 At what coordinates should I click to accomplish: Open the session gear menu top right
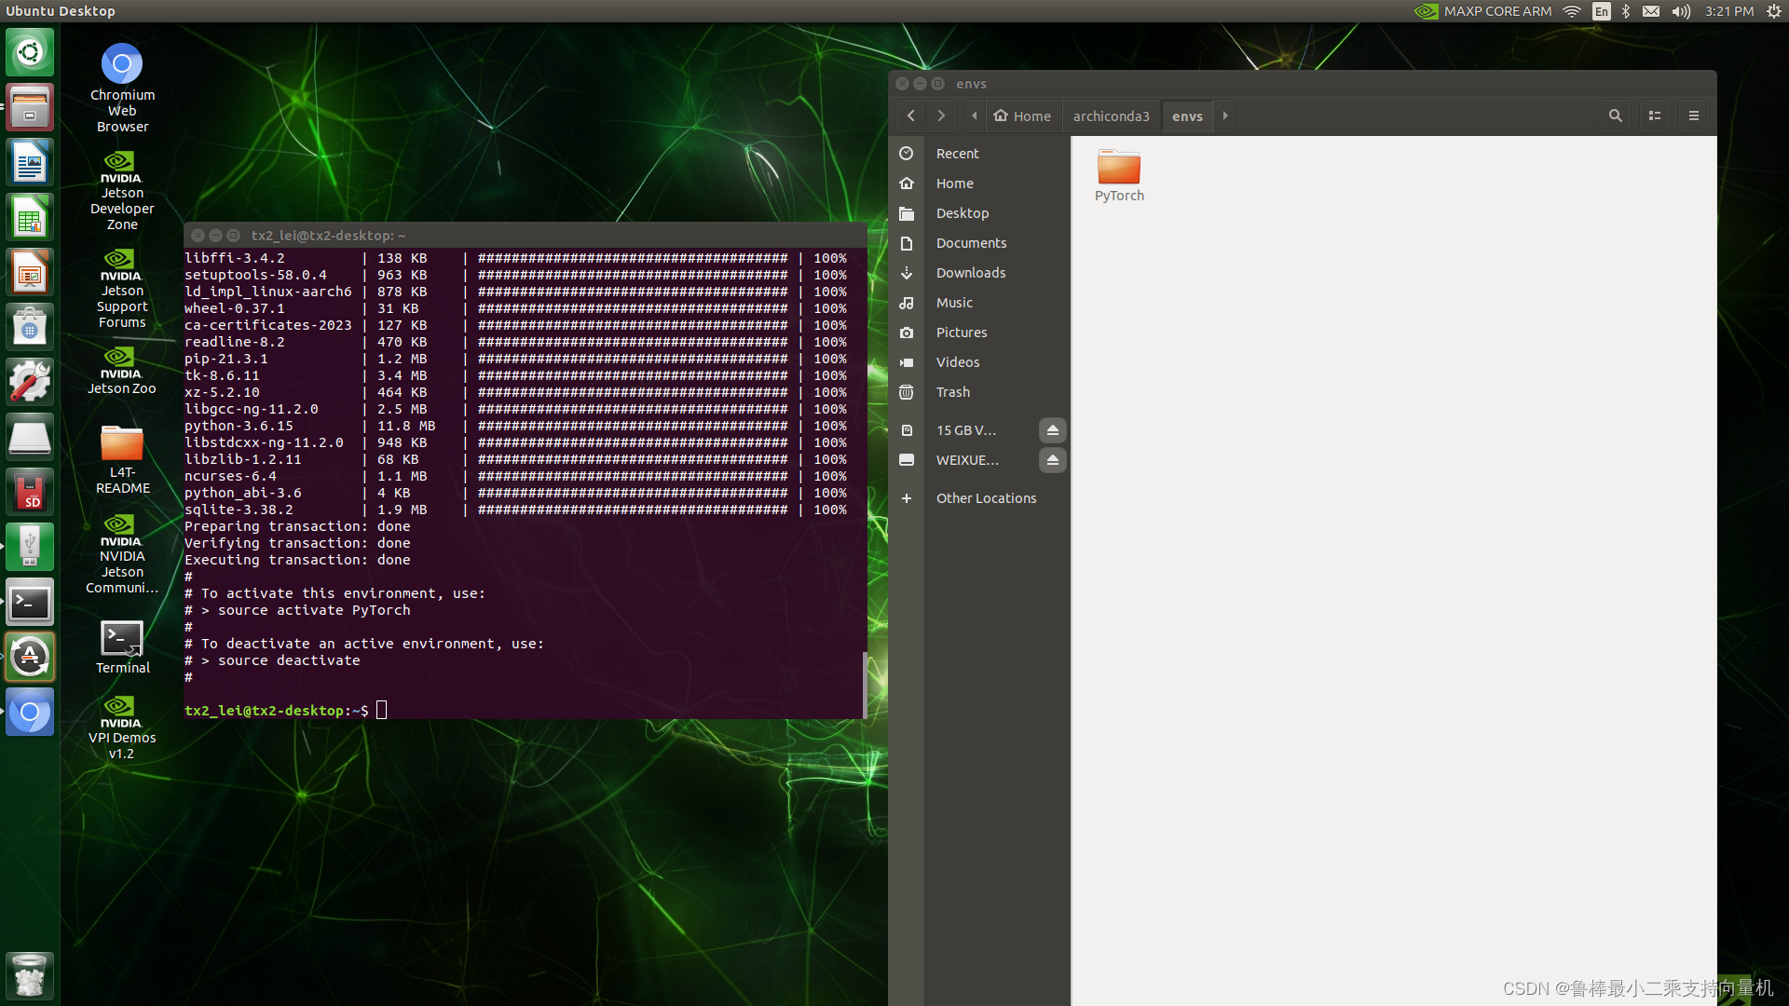[1773, 11]
